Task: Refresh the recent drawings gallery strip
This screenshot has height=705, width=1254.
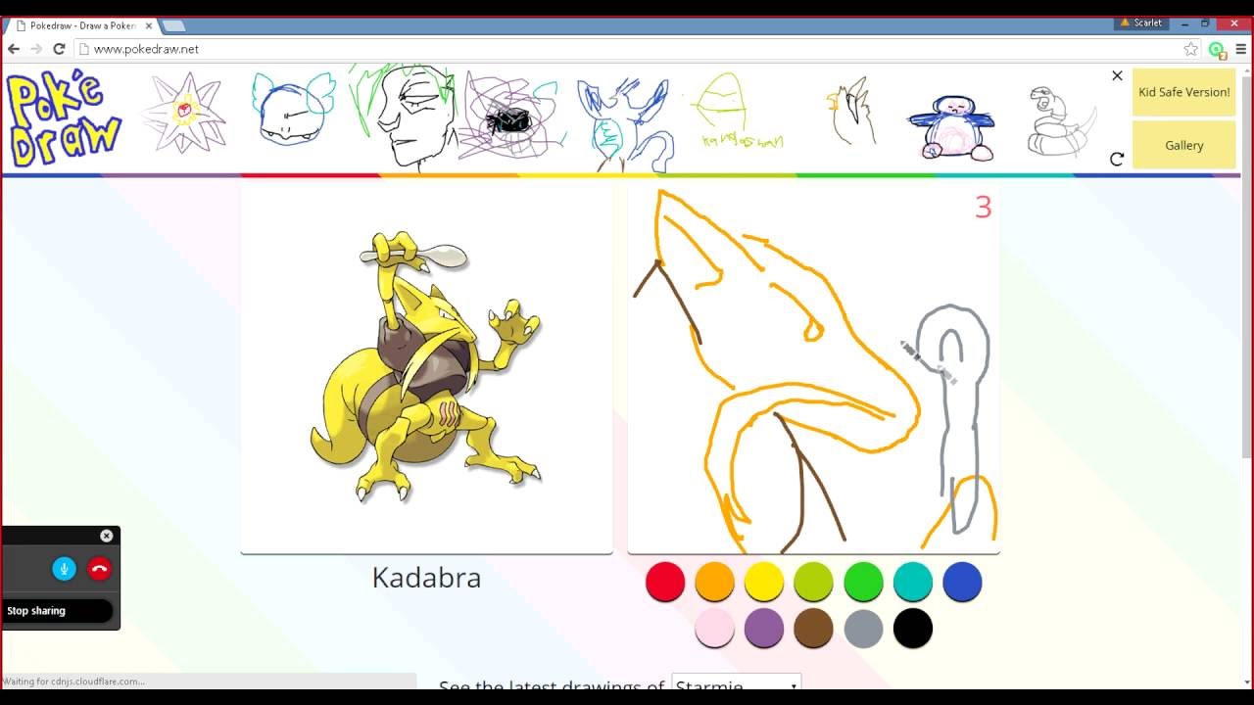Action: coord(1117,159)
